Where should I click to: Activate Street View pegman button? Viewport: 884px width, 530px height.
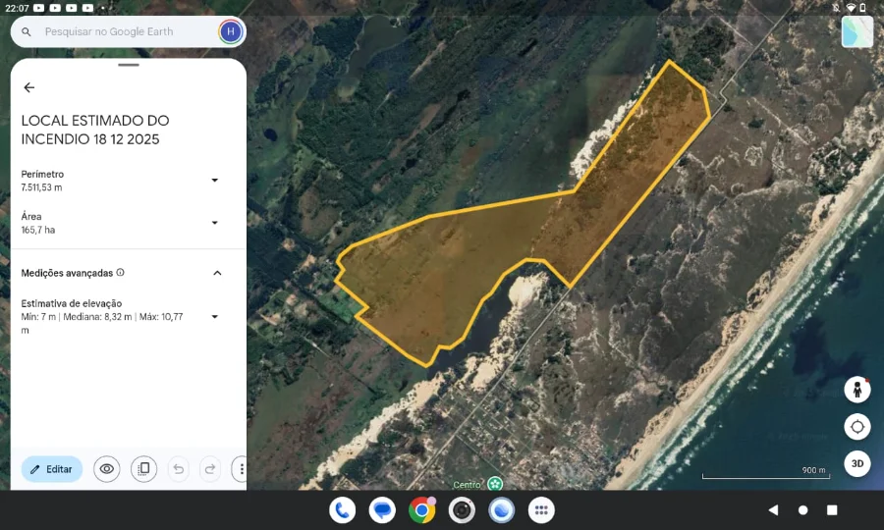click(856, 390)
